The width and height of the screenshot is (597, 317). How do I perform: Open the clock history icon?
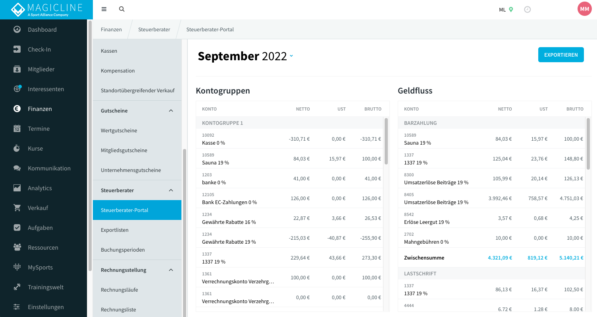coord(528,10)
